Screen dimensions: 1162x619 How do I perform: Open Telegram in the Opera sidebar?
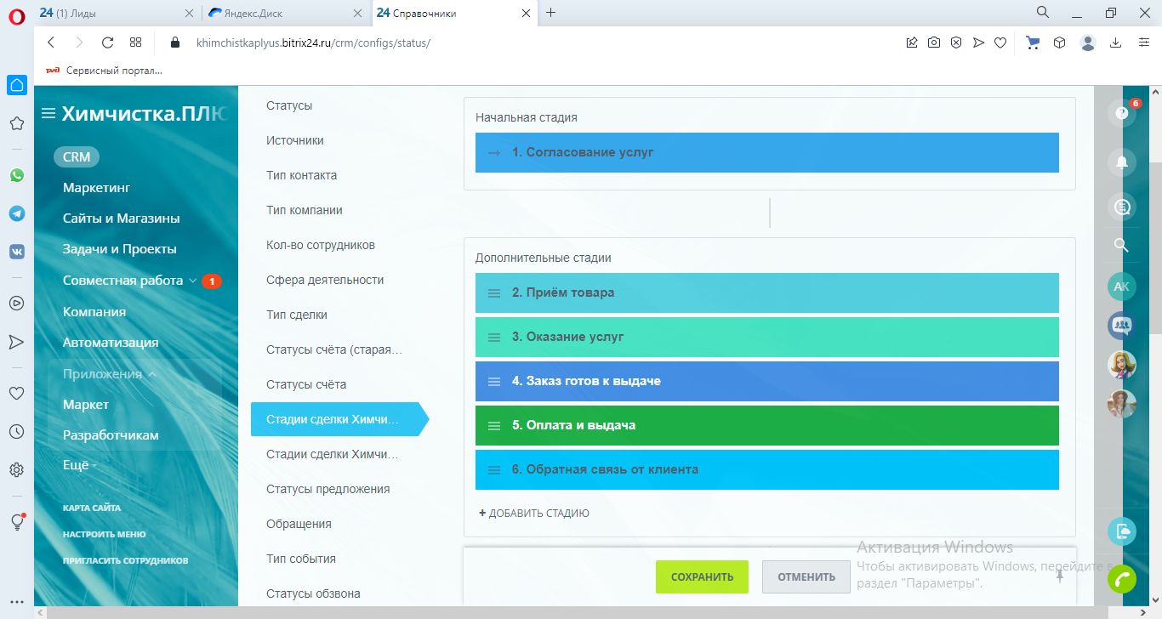click(17, 213)
